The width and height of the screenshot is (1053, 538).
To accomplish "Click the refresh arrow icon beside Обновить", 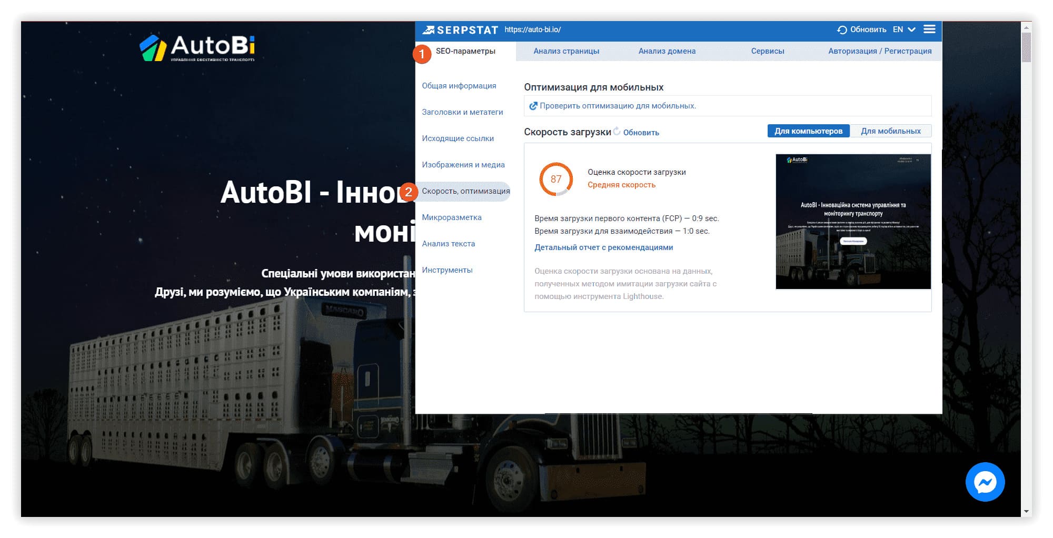I will click(842, 30).
